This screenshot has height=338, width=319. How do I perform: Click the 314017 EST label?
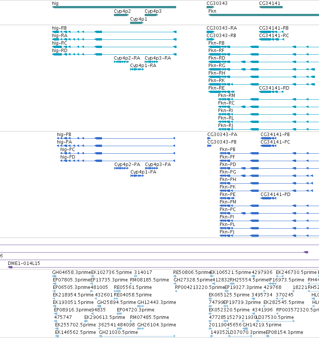pyautogui.click(x=143, y=272)
